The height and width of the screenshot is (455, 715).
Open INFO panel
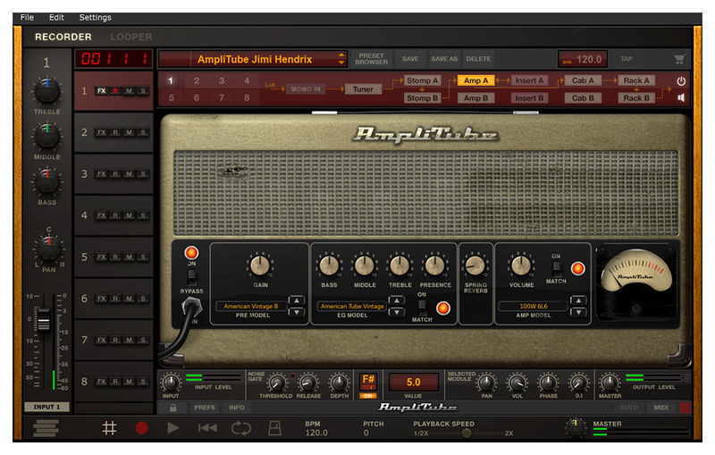237,408
